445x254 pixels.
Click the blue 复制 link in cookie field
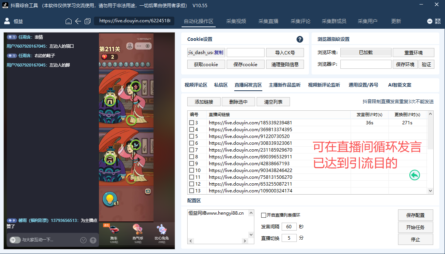219,52
